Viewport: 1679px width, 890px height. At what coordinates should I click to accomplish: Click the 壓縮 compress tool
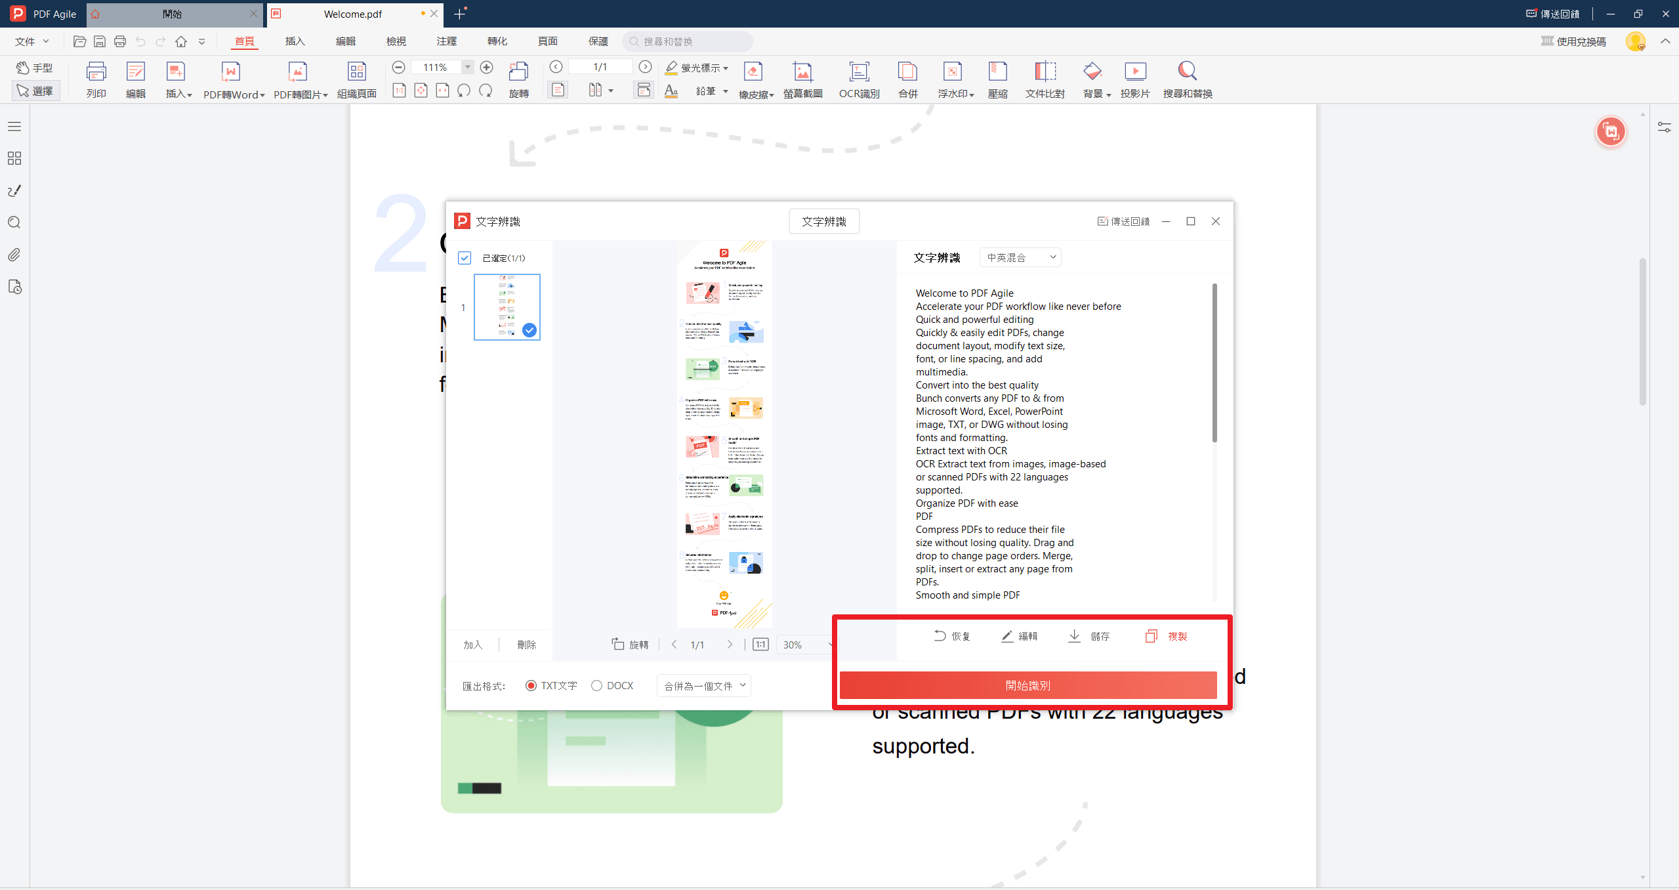pyautogui.click(x=997, y=79)
